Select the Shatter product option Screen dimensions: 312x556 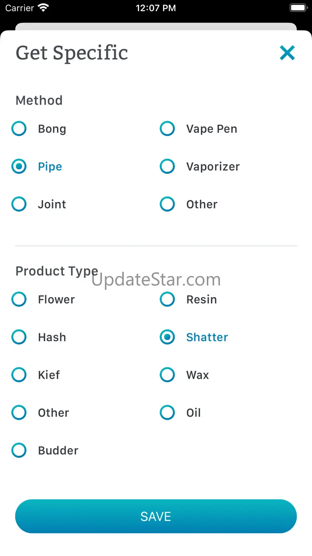167,337
